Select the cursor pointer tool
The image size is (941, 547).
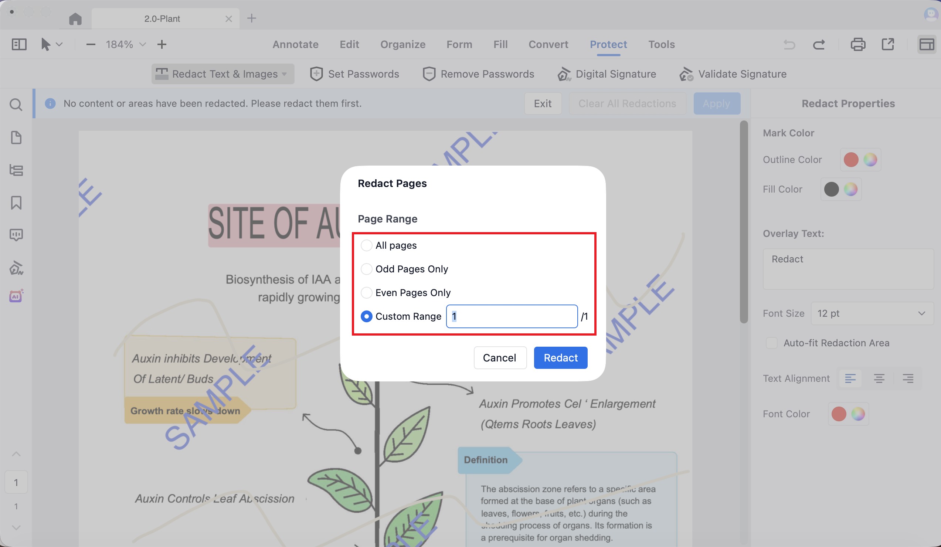coord(45,44)
